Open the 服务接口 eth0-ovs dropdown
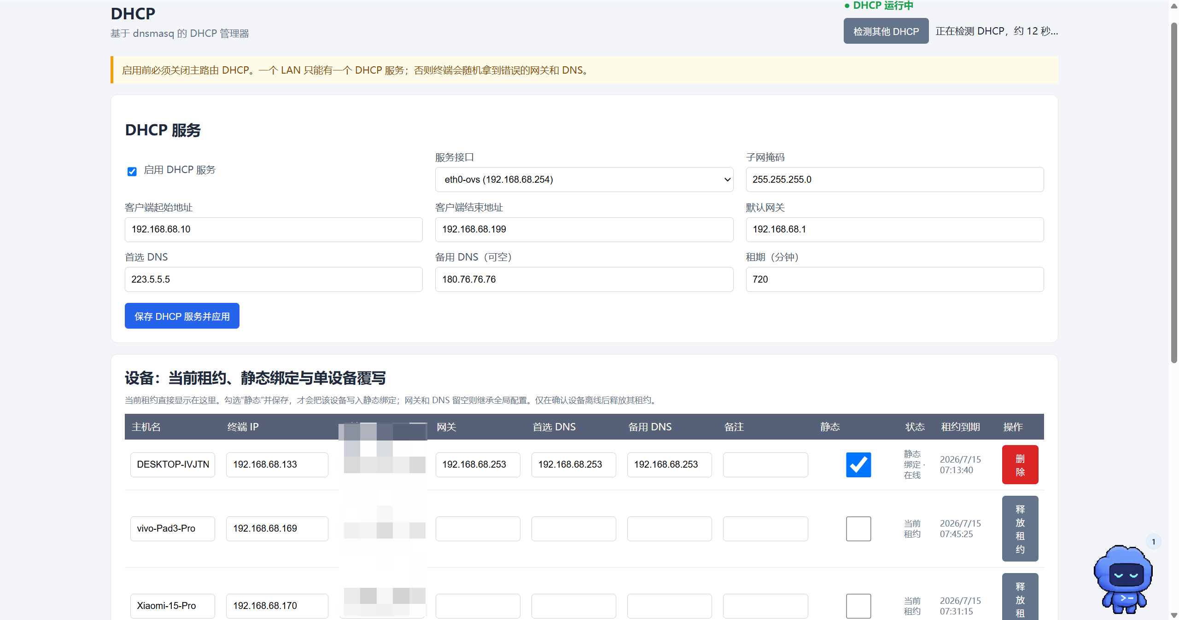 pyautogui.click(x=584, y=180)
